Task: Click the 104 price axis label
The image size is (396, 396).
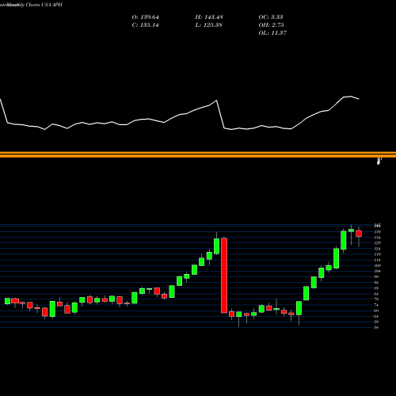Action: [377, 271]
